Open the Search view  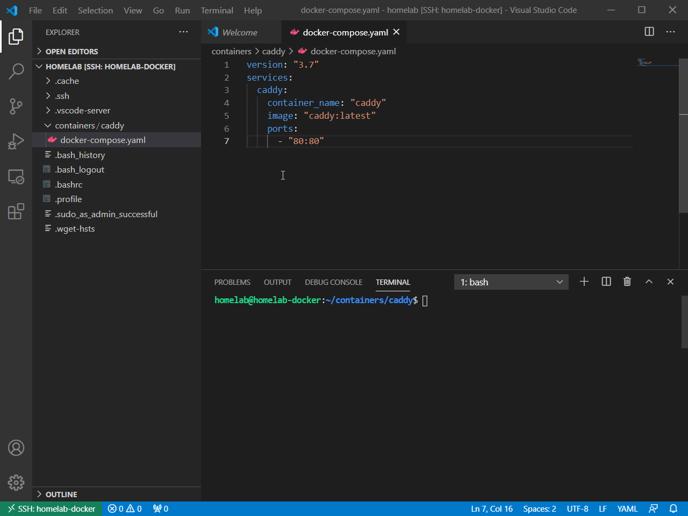pos(16,71)
